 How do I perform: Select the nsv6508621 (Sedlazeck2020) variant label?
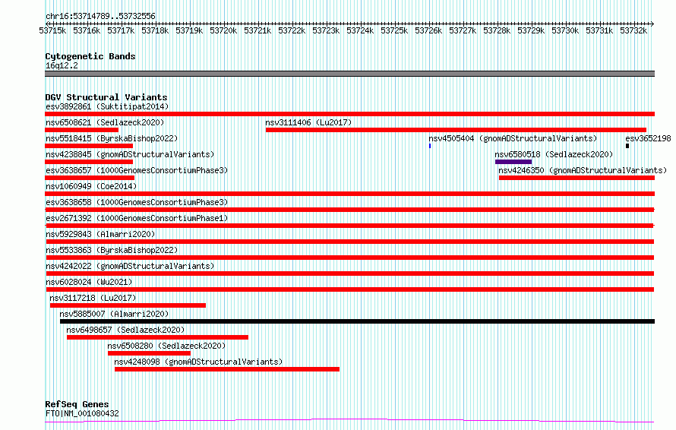[x=105, y=122]
